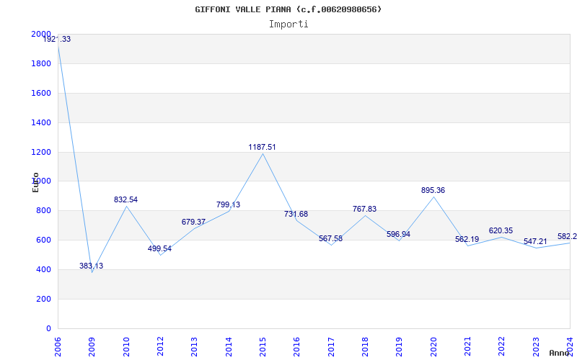Click y-axis value 400
577x360 pixels.
point(44,269)
